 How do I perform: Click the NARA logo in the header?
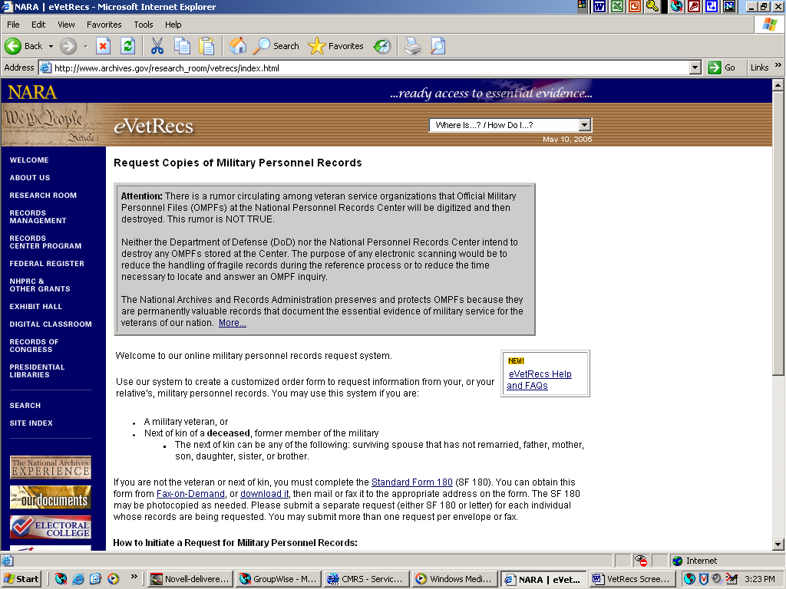tap(32, 92)
